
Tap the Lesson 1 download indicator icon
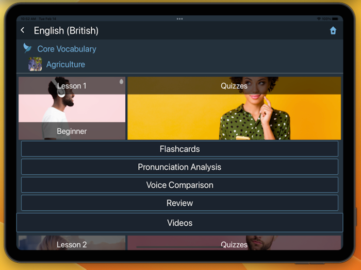121,81
